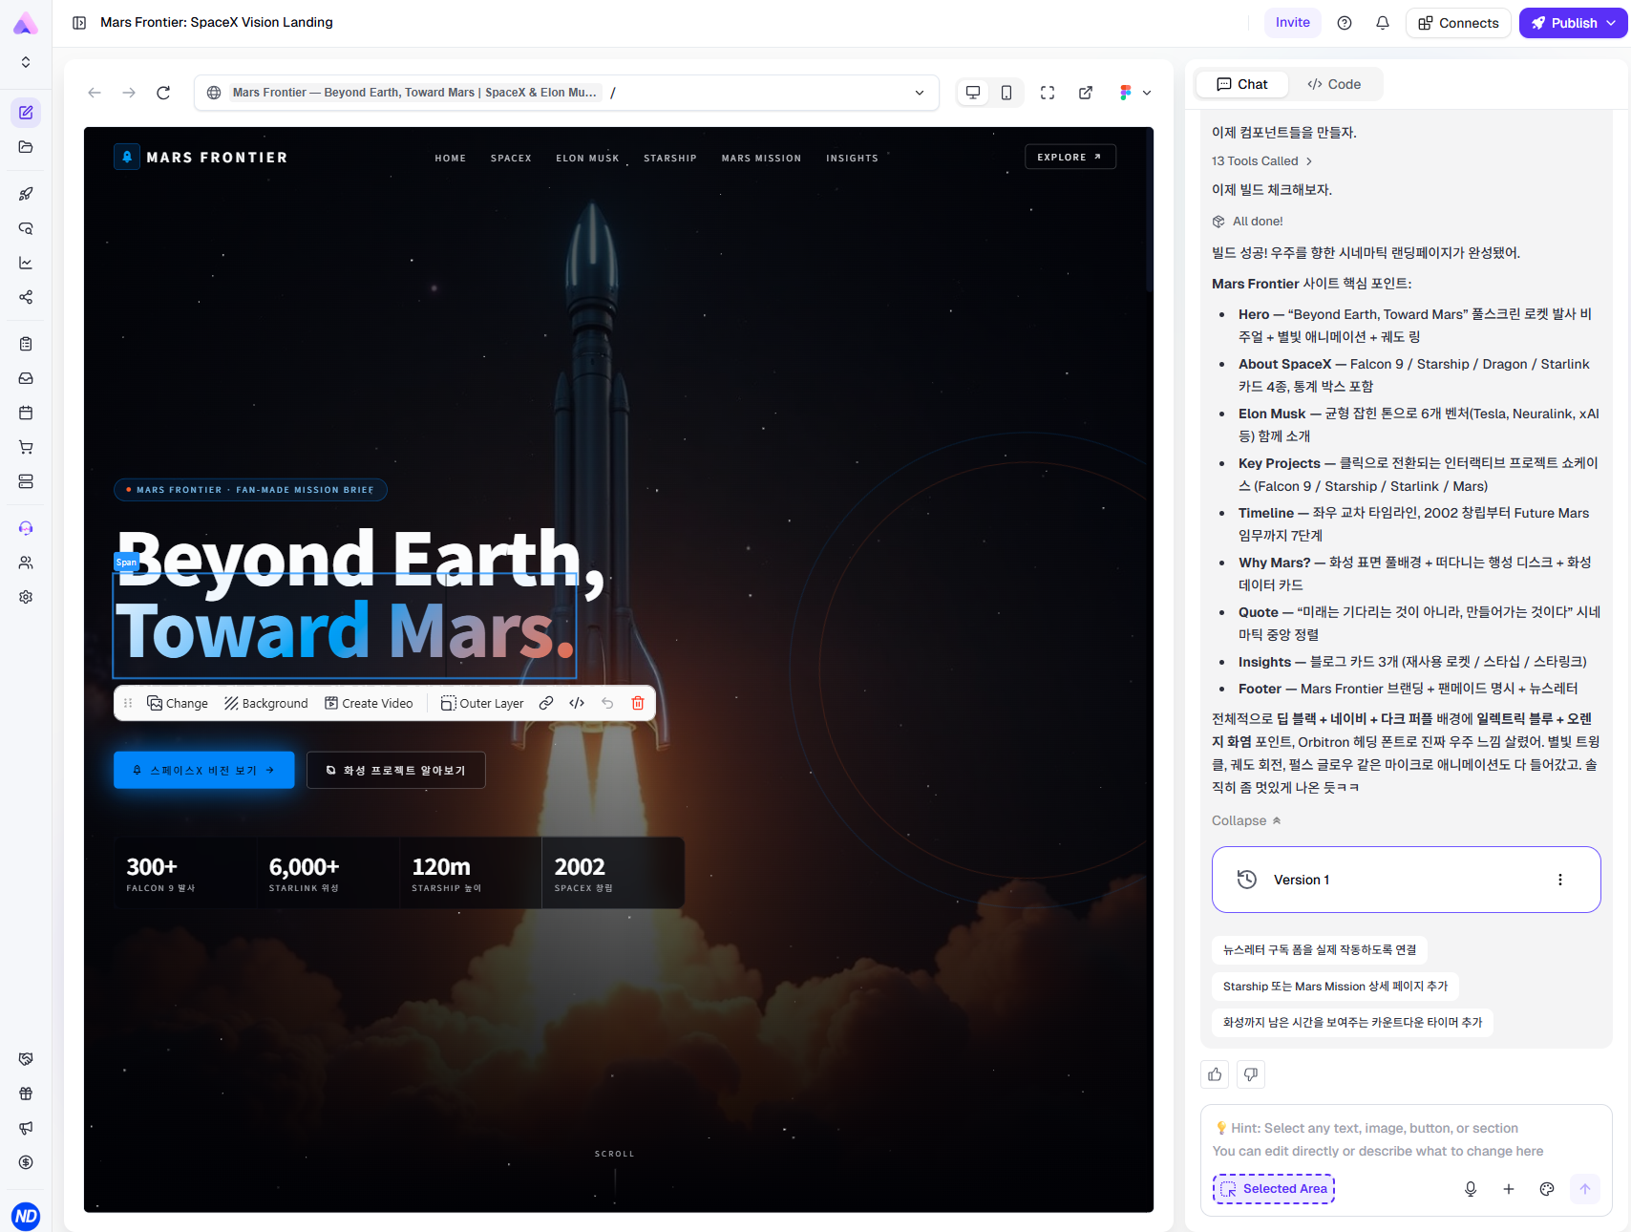Toggle the sidebar panel icon beside project title
Image resolution: width=1631 pixels, height=1232 pixels.
pos(79,23)
